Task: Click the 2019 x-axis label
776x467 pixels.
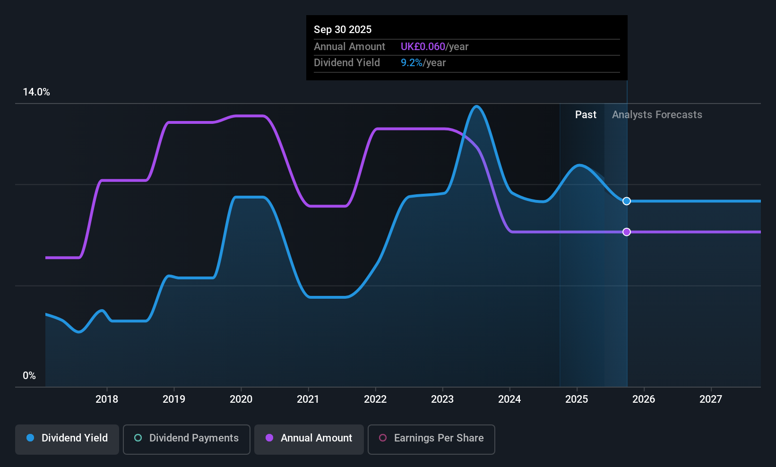Action: point(174,399)
